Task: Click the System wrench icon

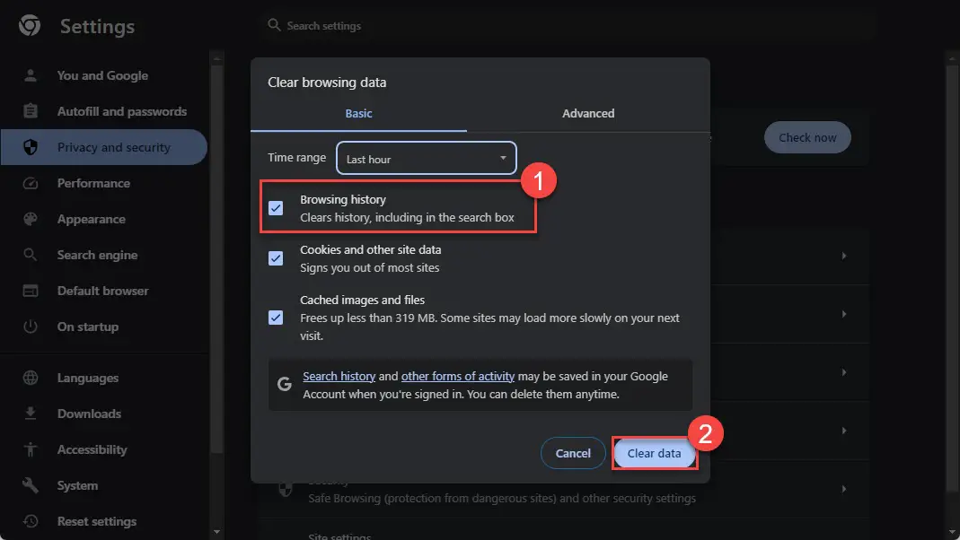Action: point(30,485)
